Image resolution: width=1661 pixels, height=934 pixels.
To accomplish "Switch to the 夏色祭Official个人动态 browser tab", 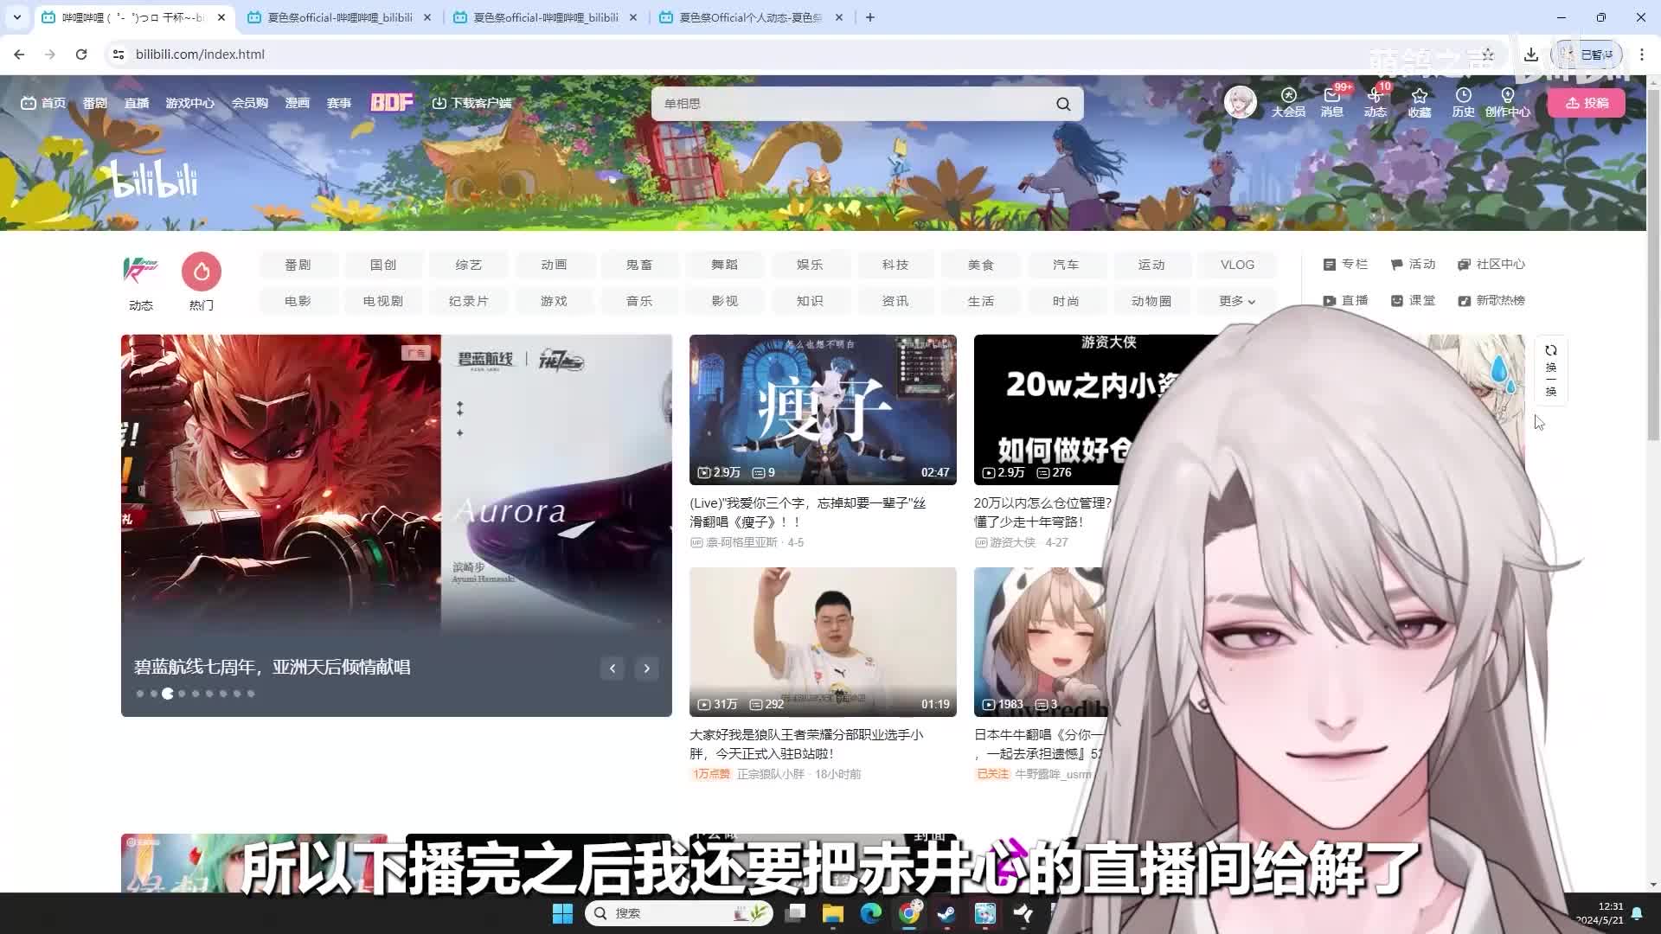I will click(746, 16).
